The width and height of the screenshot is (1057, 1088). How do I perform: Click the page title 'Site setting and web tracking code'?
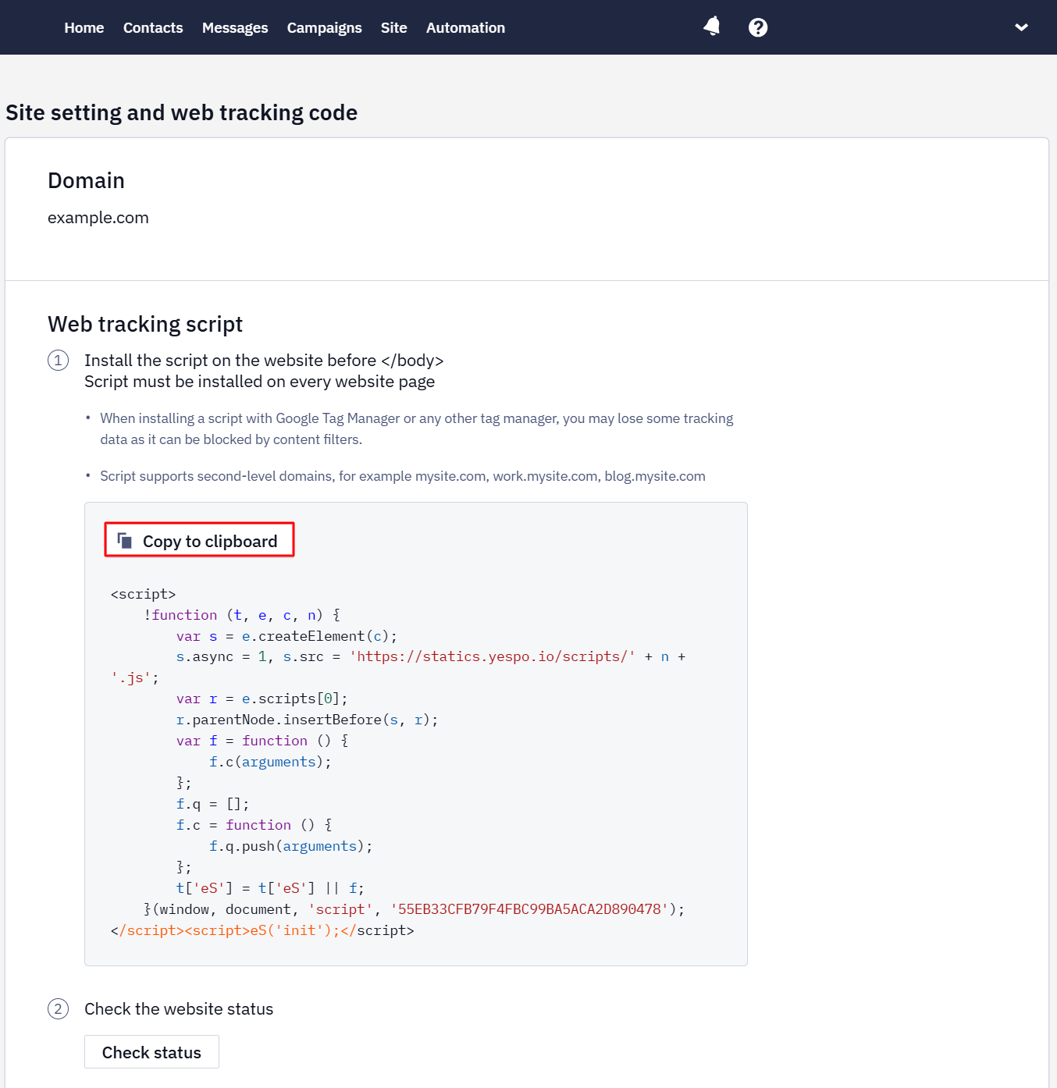[x=181, y=112]
